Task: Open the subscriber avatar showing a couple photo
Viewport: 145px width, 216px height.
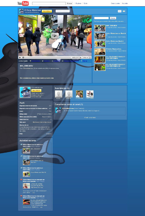Action: [x=79, y=94]
